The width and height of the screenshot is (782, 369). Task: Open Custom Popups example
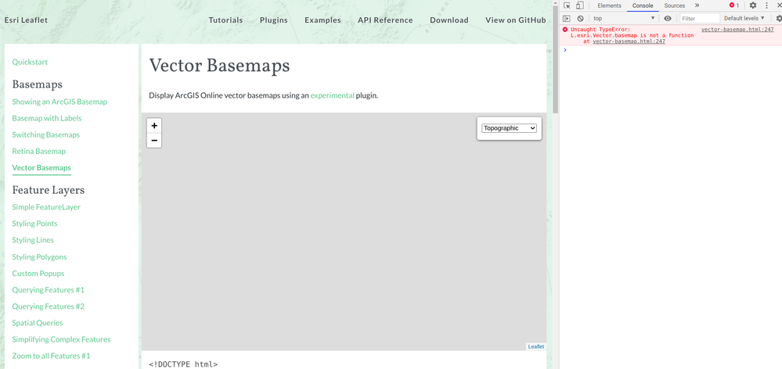pyautogui.click(x=38, y=274)
